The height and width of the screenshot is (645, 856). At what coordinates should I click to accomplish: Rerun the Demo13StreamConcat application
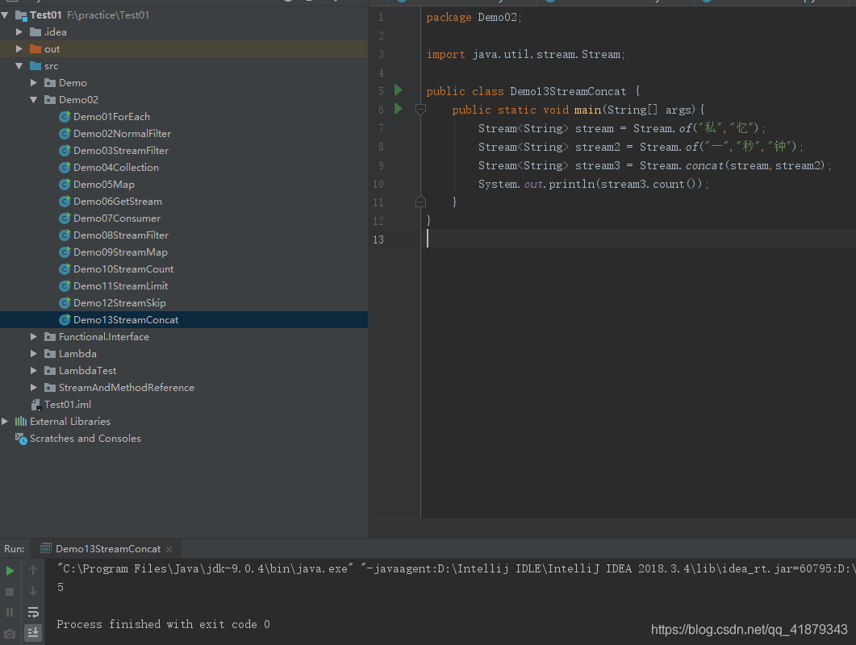click(x=10, y=569)
